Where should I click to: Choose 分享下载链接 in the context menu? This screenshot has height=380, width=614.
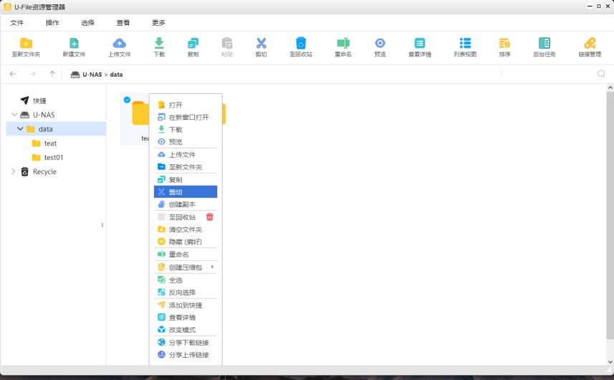pos(186,343)
